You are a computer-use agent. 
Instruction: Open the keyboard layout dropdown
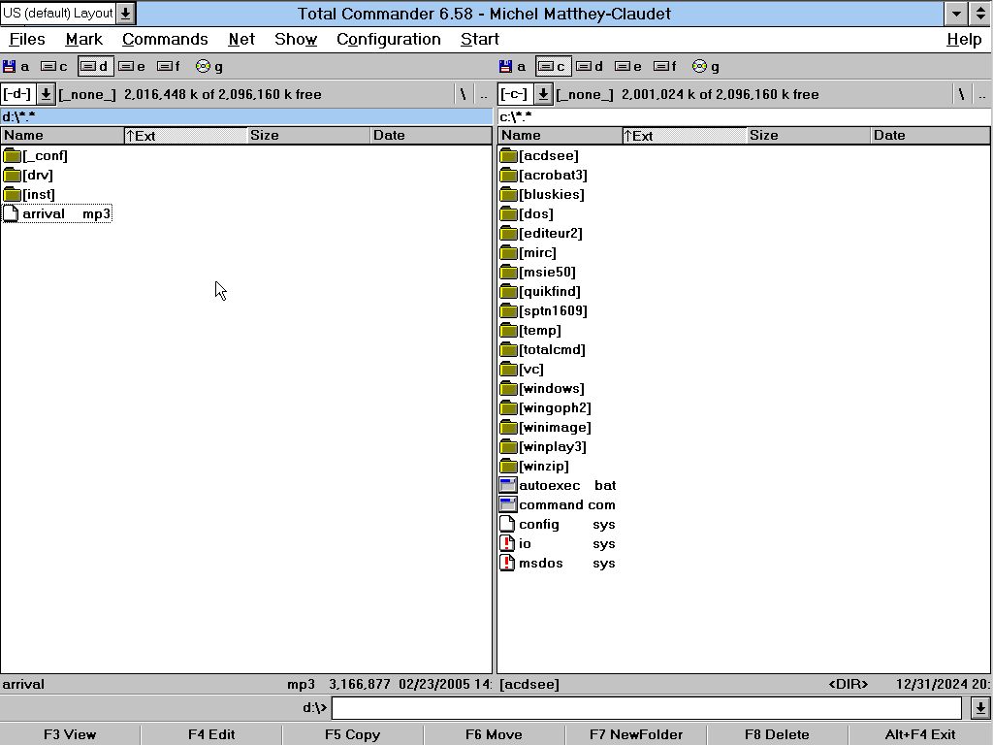125,14
